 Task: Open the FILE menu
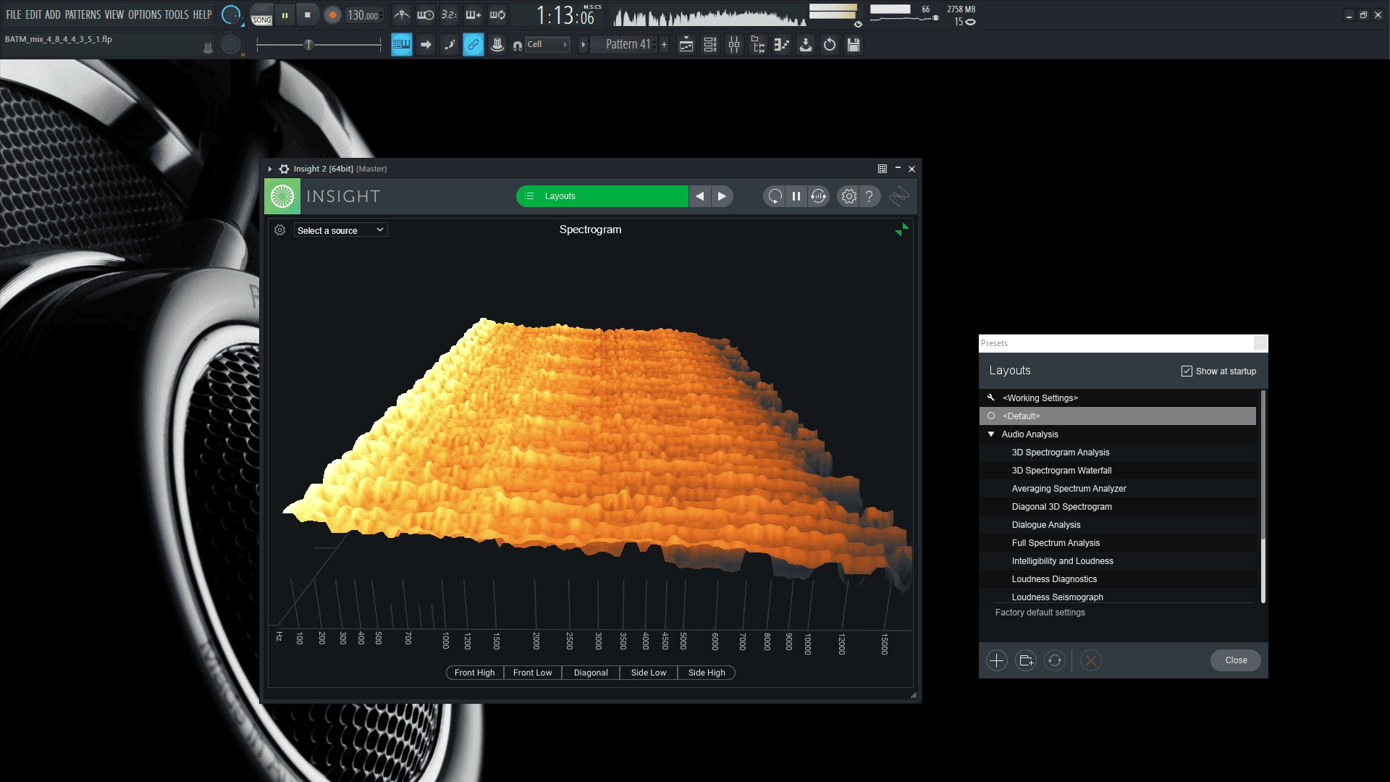point(13,14)
